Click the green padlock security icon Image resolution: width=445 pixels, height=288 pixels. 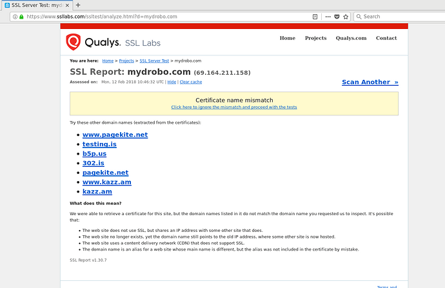coord(21,17)
